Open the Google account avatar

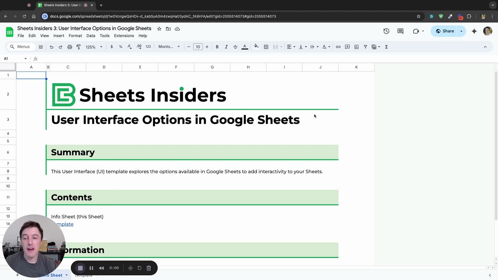coord(488,31)
